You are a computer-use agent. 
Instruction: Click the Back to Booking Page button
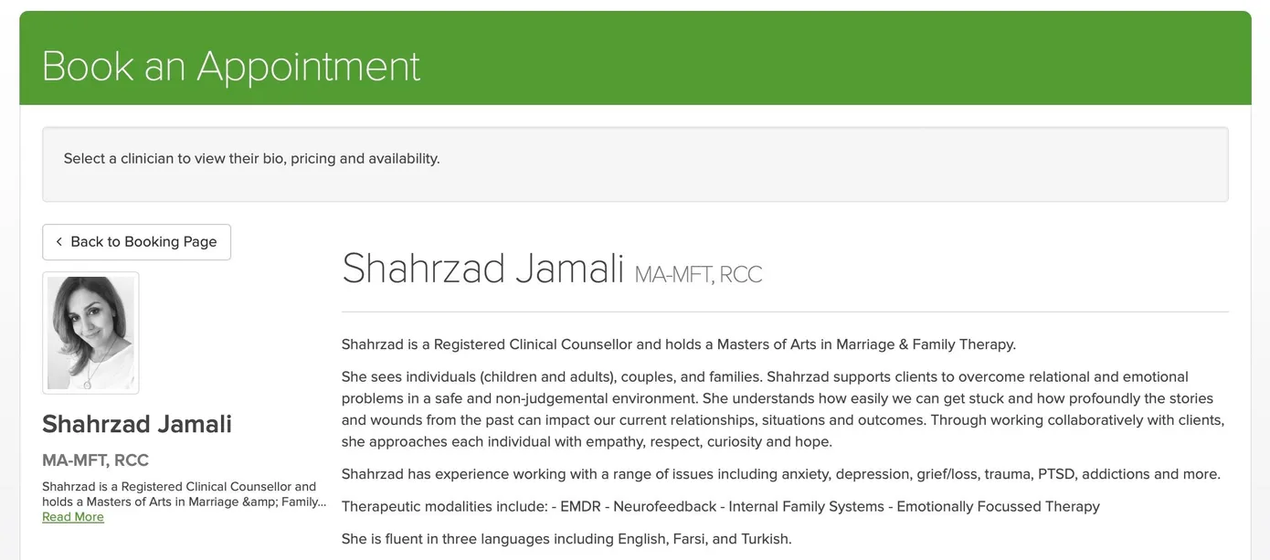pyautogui.click(x=136, y=242)
